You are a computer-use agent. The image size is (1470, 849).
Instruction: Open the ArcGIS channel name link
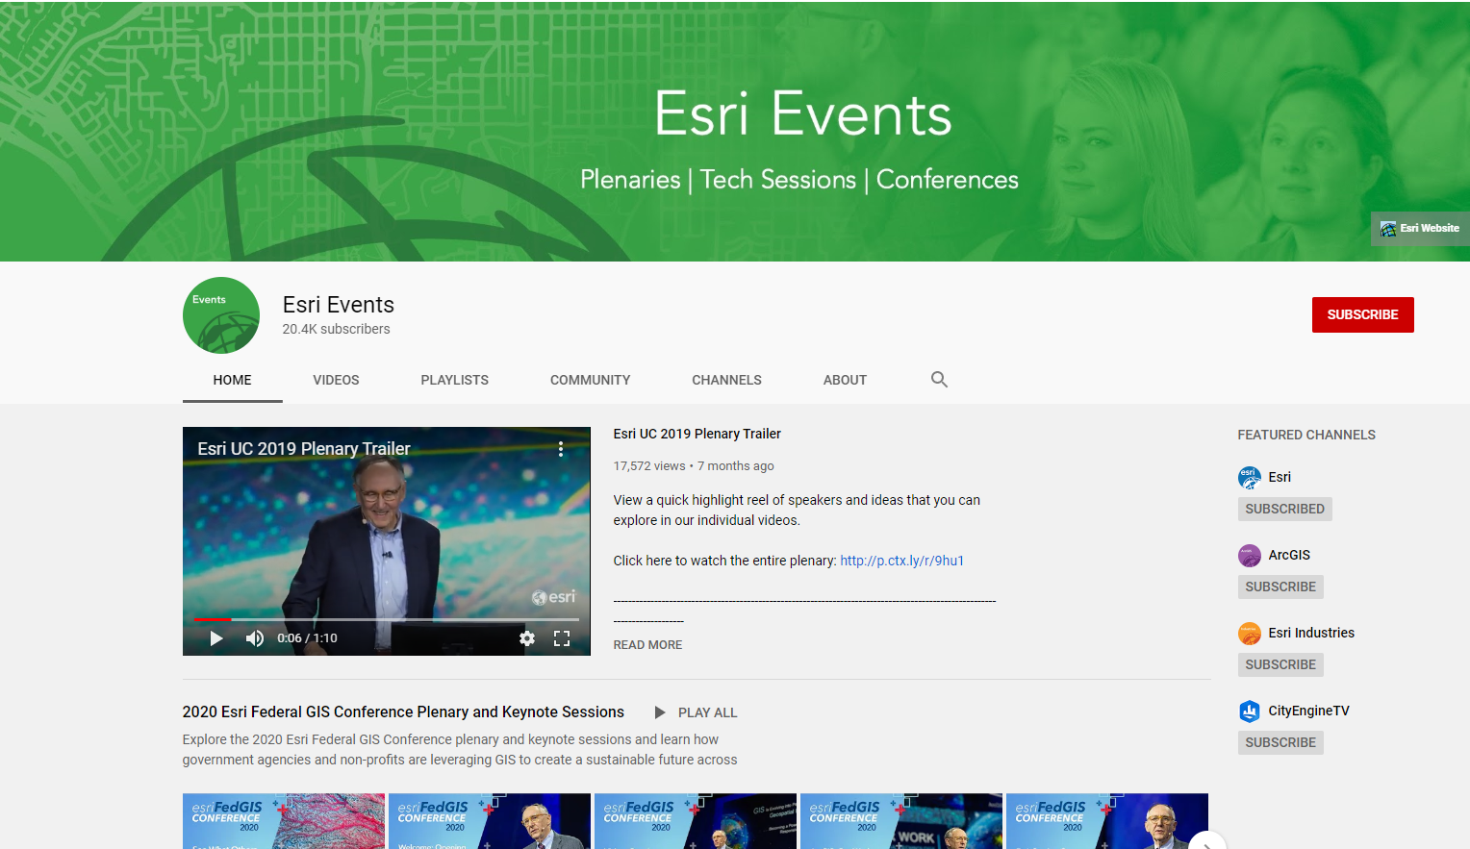[1289, 555]
